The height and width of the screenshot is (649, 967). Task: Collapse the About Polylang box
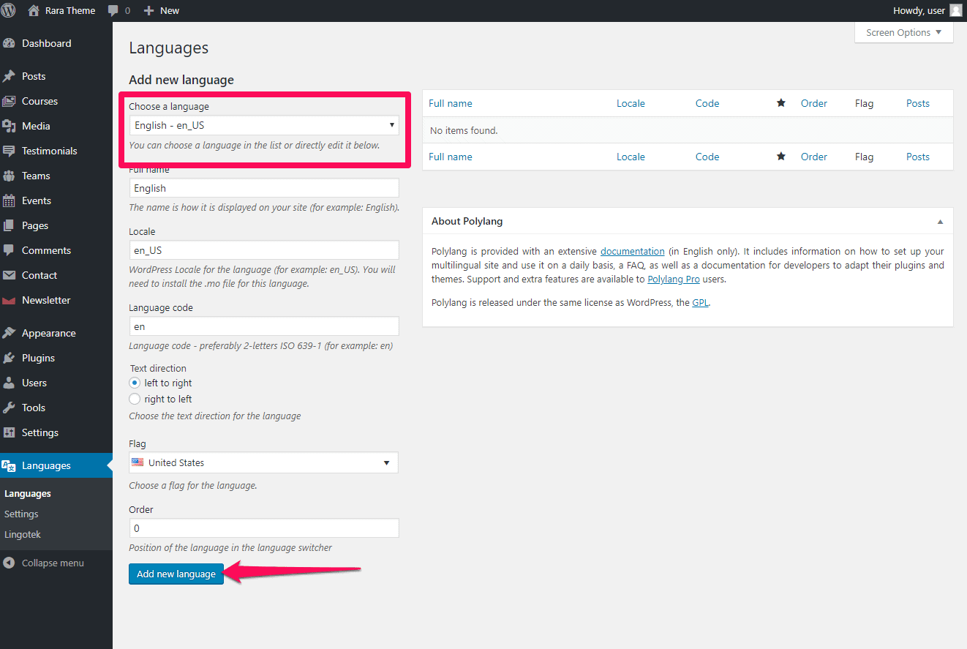(x=940, y=221)
